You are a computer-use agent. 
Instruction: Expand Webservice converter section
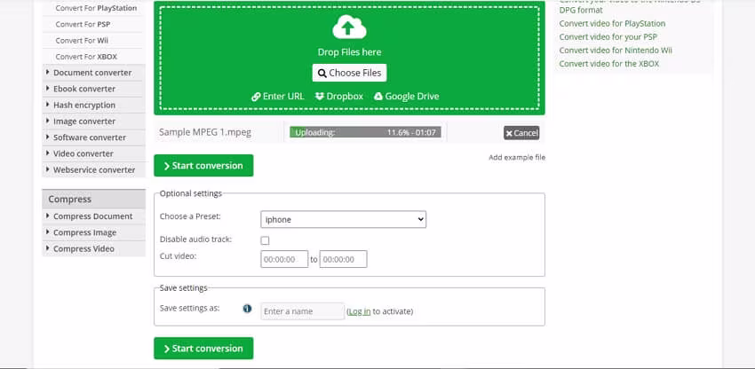[93, 169]
